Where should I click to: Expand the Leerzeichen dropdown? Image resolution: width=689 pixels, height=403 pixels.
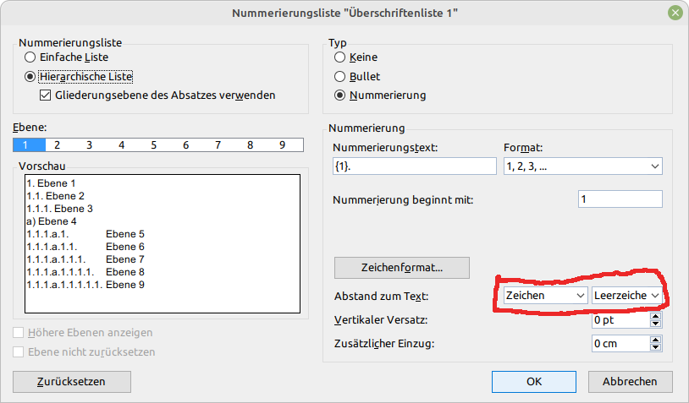(x=626, y=295)
